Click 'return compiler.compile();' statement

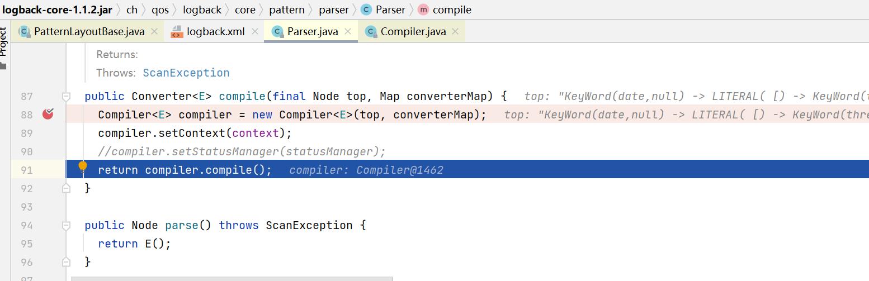pos(185,170)
